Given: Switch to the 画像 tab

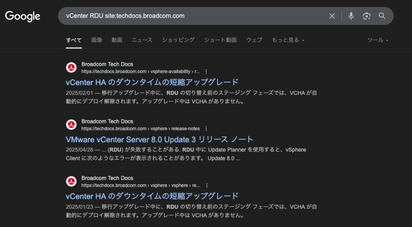Looking at the screenshot, I should [96, 40].
